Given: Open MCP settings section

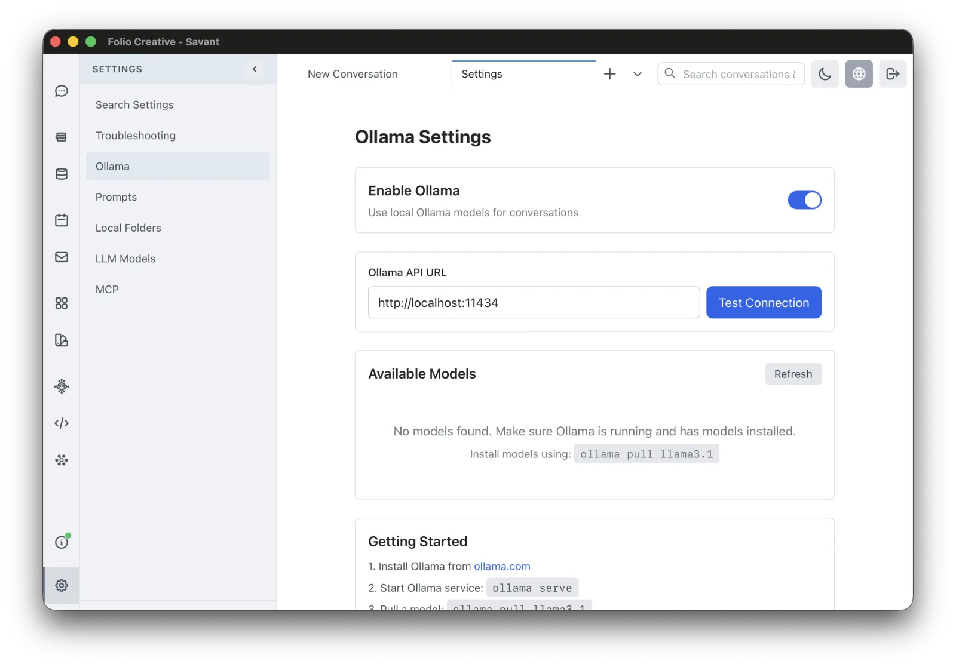Looking at the screenshot, I should pos(178,289).
